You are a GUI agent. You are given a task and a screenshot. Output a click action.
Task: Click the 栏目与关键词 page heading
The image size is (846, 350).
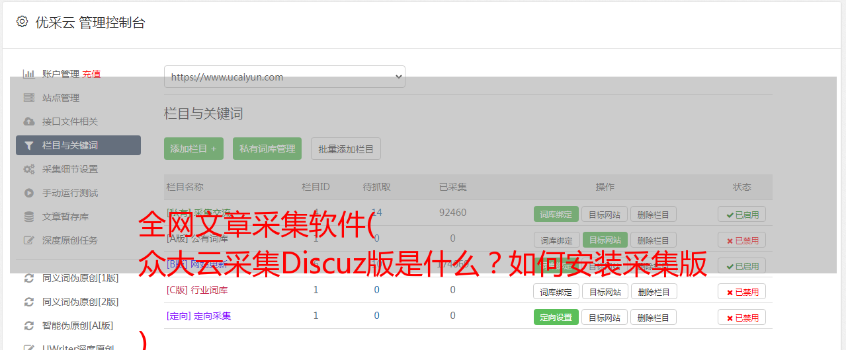coord(204,114)
